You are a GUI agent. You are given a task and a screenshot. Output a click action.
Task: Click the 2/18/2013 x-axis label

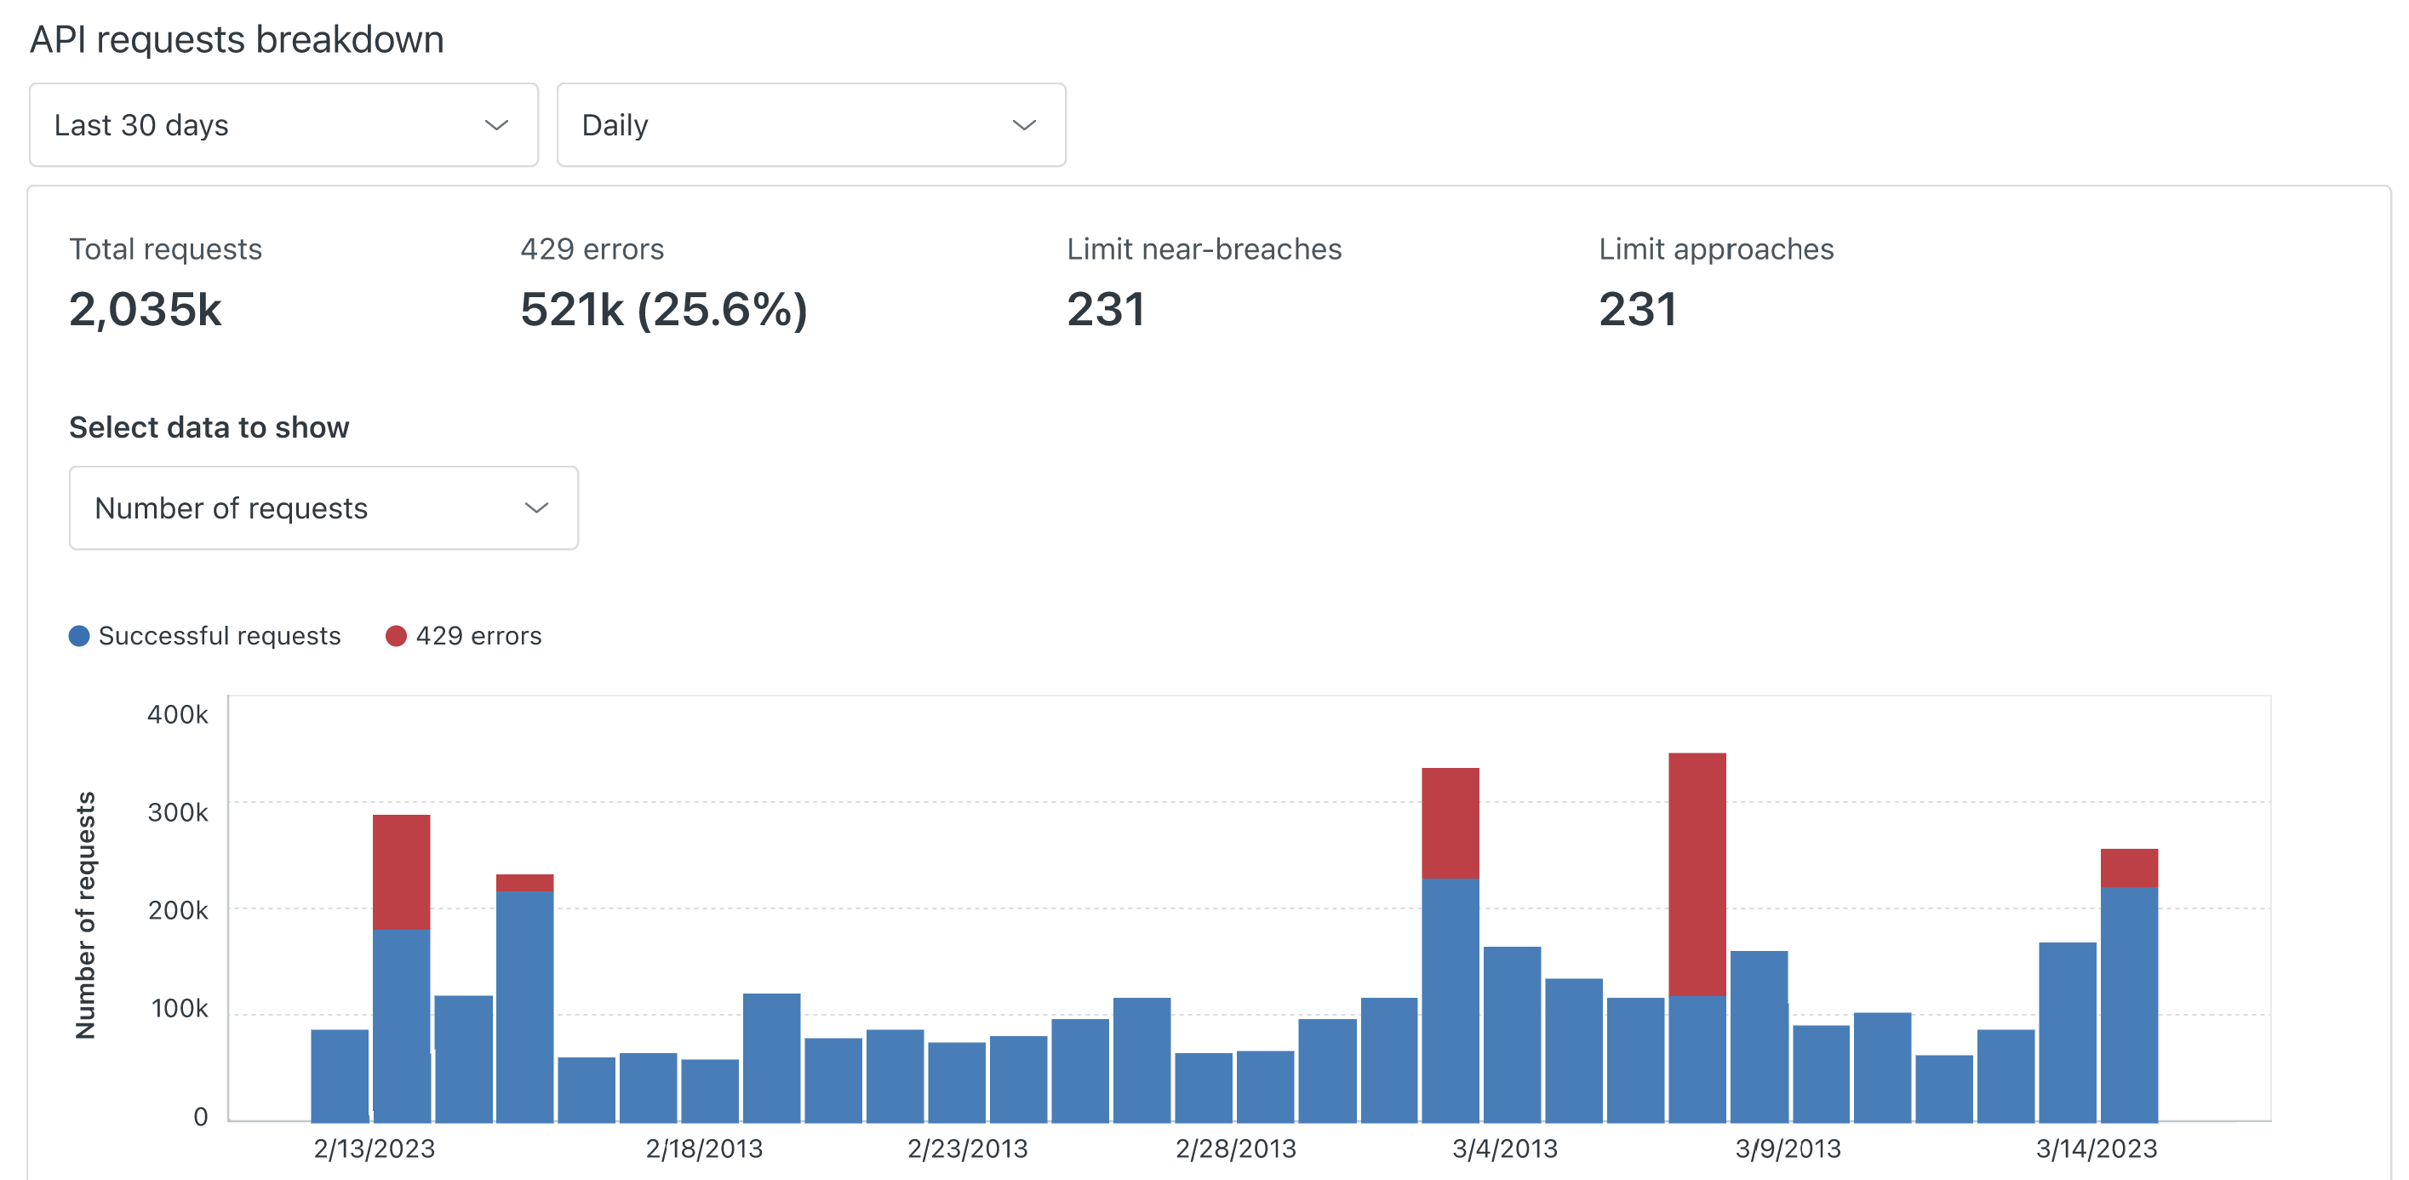click(x=704, y=1148)
